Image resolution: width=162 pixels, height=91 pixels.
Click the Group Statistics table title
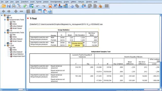coord(64,30)
